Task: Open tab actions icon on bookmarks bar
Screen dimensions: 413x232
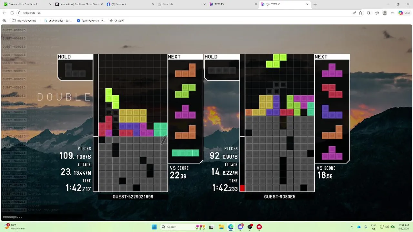Action: (x=4, y=20)
